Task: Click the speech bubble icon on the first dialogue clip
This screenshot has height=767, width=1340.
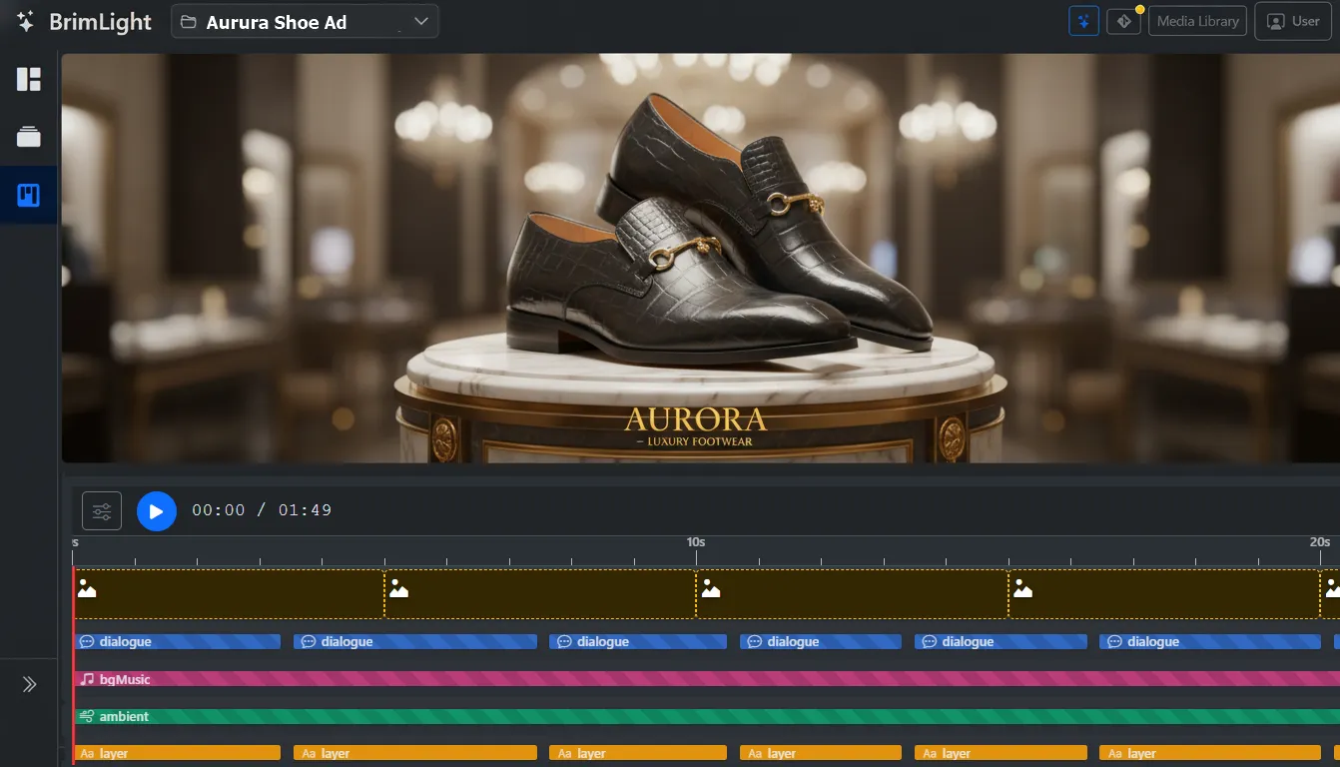Action: tap(86, 641)
